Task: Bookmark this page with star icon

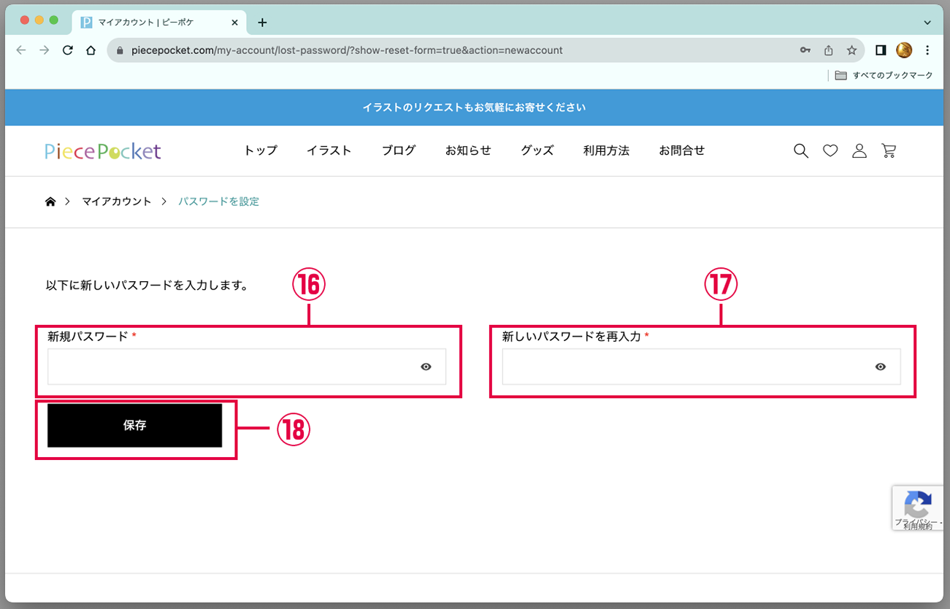Action: point(851,50)
